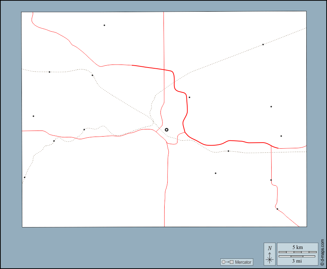Click the circle icon in the Mercator legend
The width and height of the screenshot is (327, 269).
click(223, 262)
